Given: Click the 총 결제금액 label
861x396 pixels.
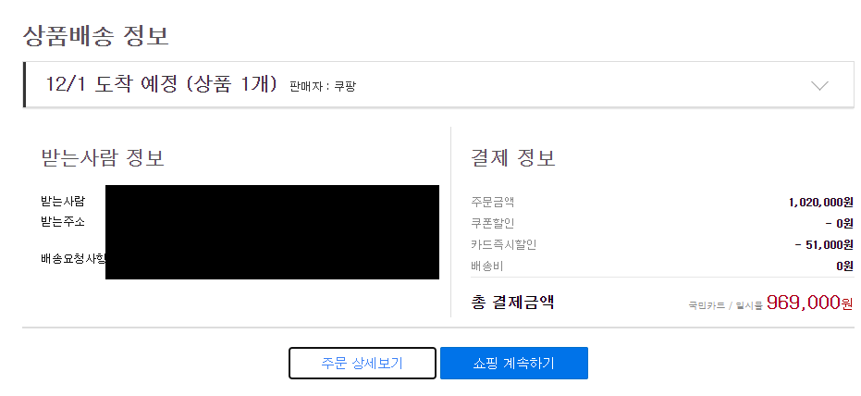Looking at the screenshot, I should tap(512, 302).
